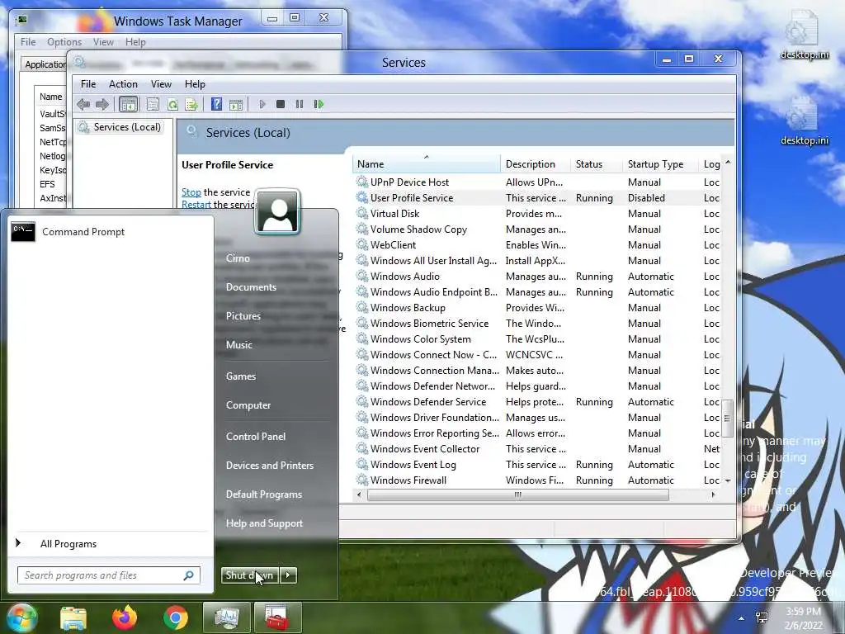Click the Refresh icon in Services toolbar

pyautogui.click(x=172, y=104)
